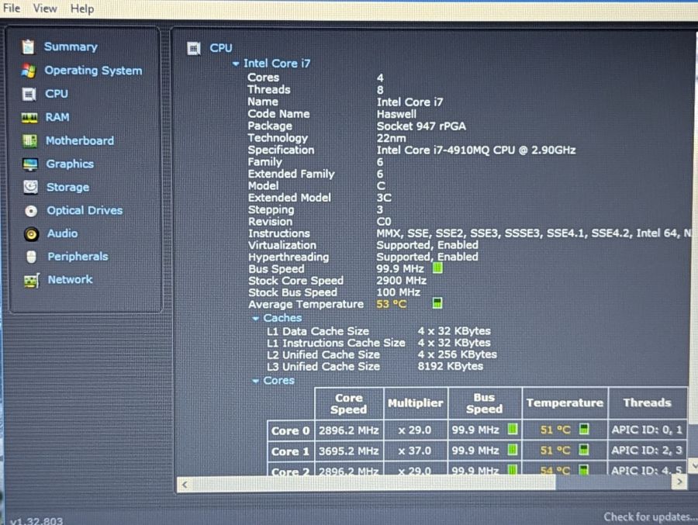Click the Optical Drives disc icon
Image resolution: width=698 pixels, height=525 pixels.
coord(31,211)
